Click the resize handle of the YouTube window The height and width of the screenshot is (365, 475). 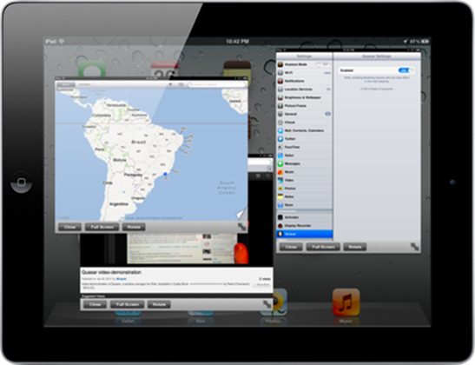coord(267,304)
